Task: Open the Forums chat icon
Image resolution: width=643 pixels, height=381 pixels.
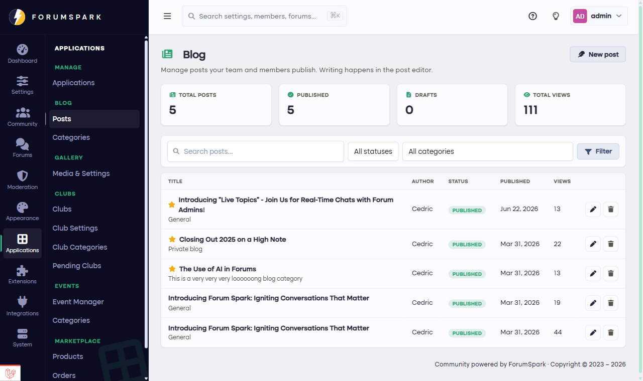Action: coord(22,144)
